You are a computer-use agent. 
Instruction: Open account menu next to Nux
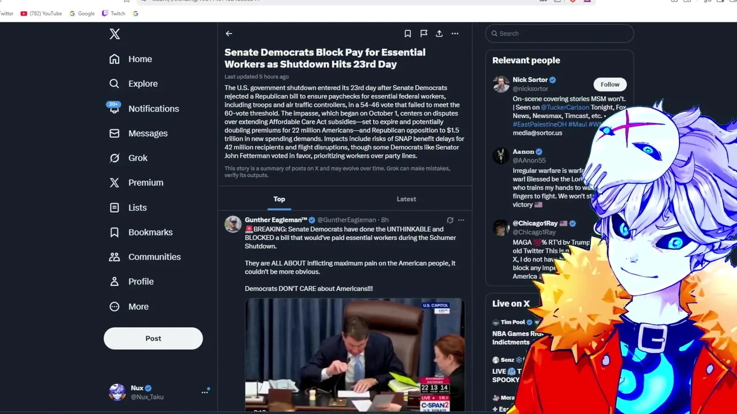point(204,392)
